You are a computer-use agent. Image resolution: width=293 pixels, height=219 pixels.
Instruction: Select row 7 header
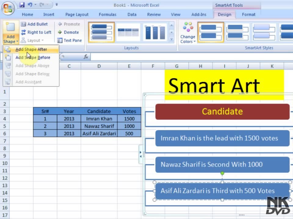pyautogui.click(x=5, y=141)
